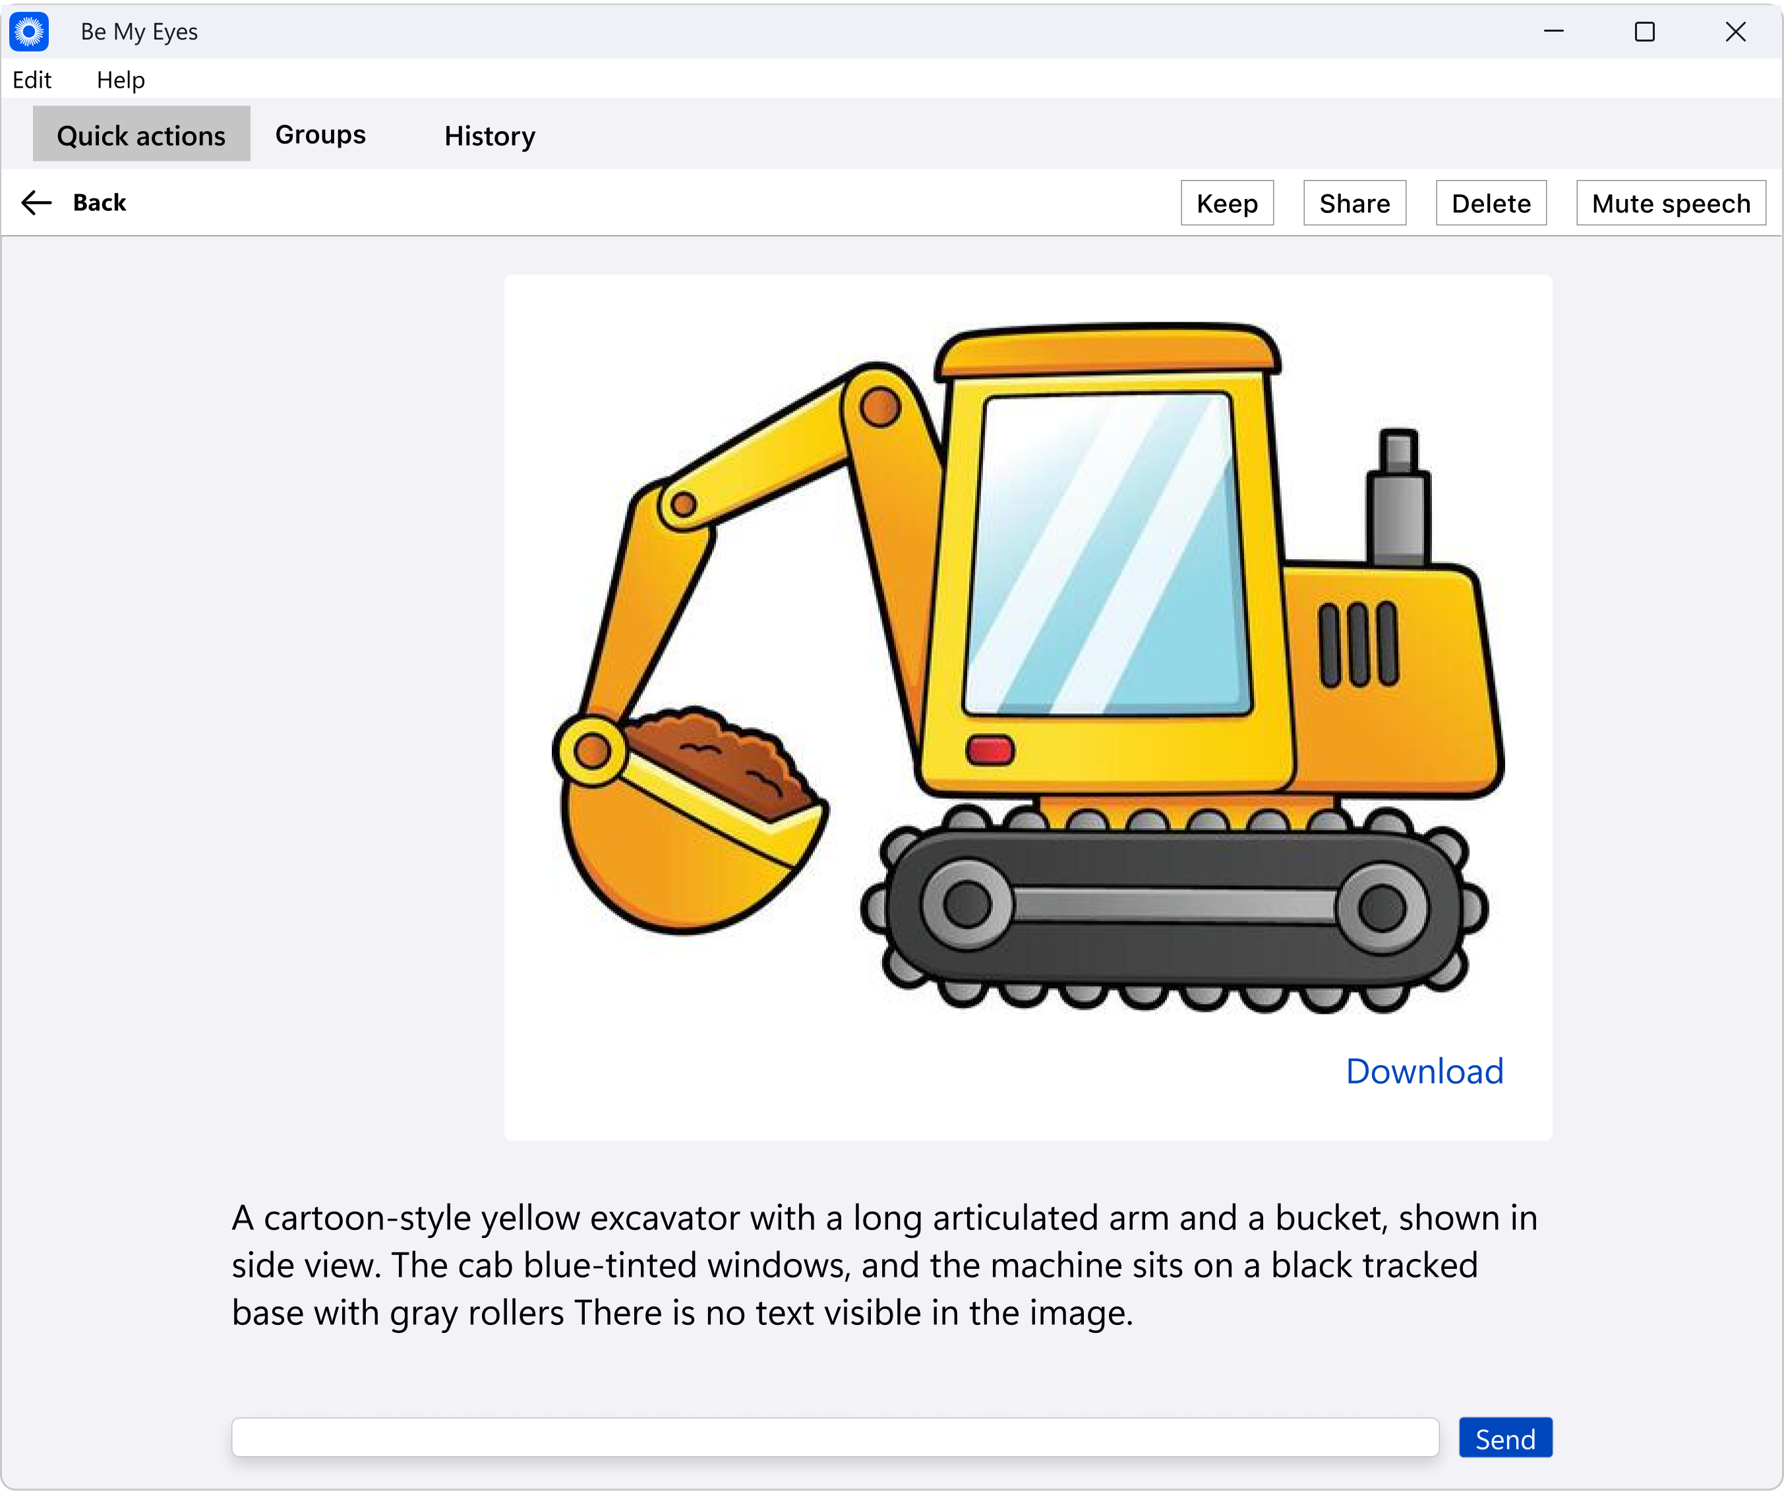This screenshot has height=1491, width=1784.
Task: Open the Help menu
Action: point(121,80)
